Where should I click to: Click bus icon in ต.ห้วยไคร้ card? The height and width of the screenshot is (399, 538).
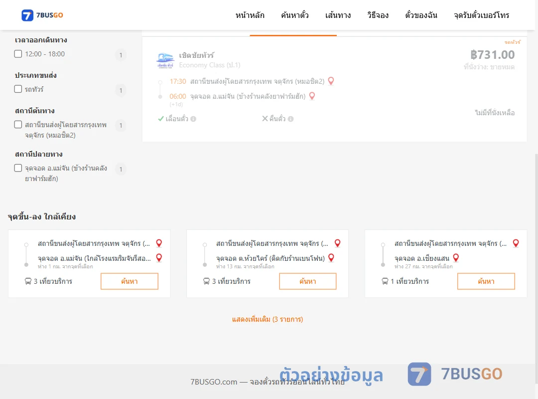(x=206, y=281)
